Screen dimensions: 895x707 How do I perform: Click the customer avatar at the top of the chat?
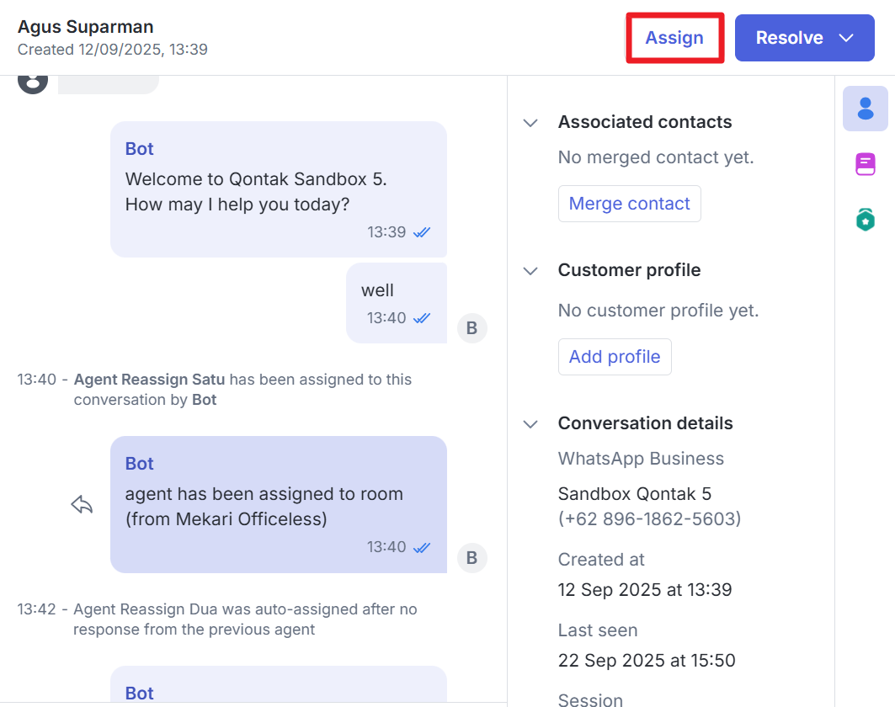tap(33, 82)
